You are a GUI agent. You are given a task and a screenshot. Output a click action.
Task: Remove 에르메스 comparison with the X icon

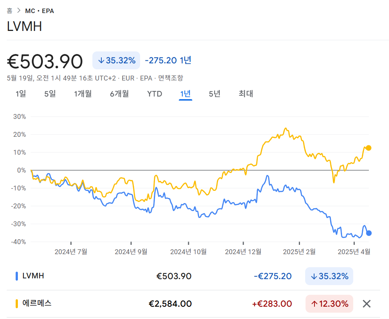[366, 304]
